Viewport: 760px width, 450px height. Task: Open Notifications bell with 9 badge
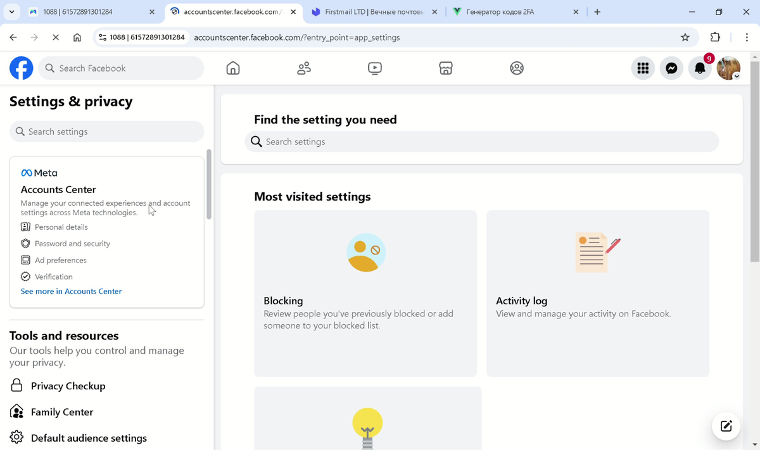coord(700,68)
